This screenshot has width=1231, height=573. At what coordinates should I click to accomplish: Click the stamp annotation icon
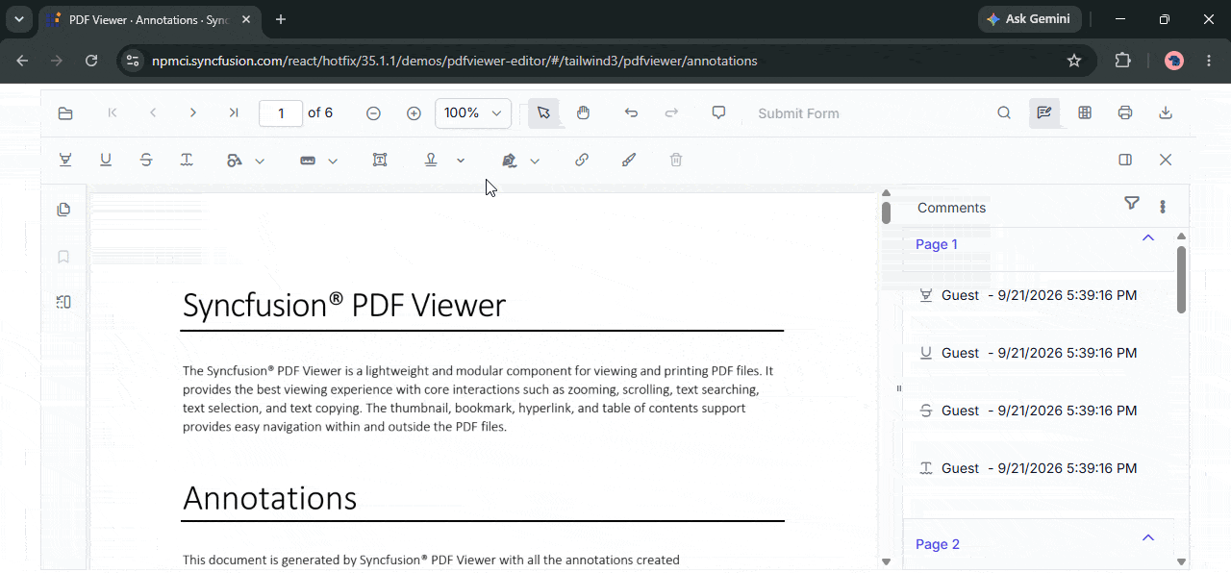tap(431, 161)
